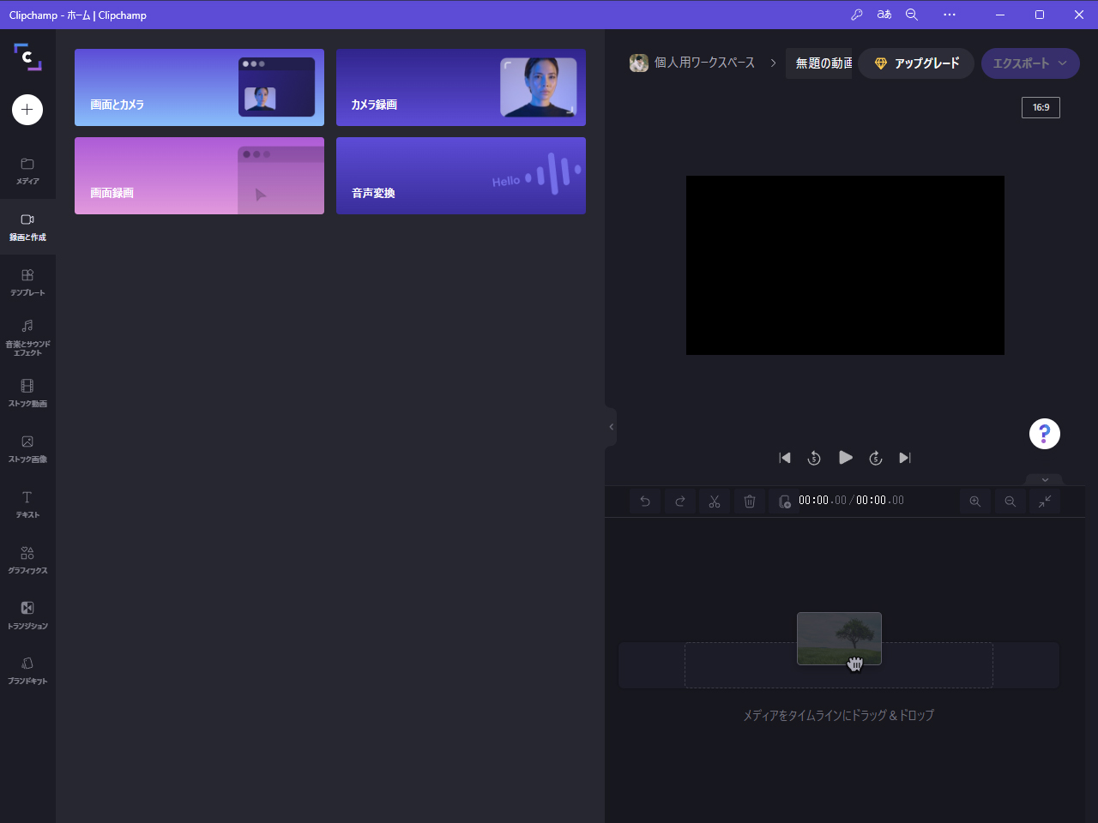Image resolution: width=1098 pixels, height=823 pixels.
Task: Play the video preview
Action: pos(845,458)
